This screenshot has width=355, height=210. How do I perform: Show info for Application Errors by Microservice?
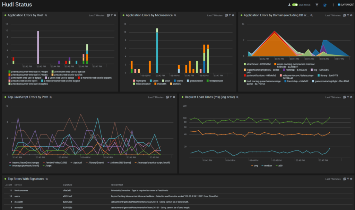tap(233, 15)
